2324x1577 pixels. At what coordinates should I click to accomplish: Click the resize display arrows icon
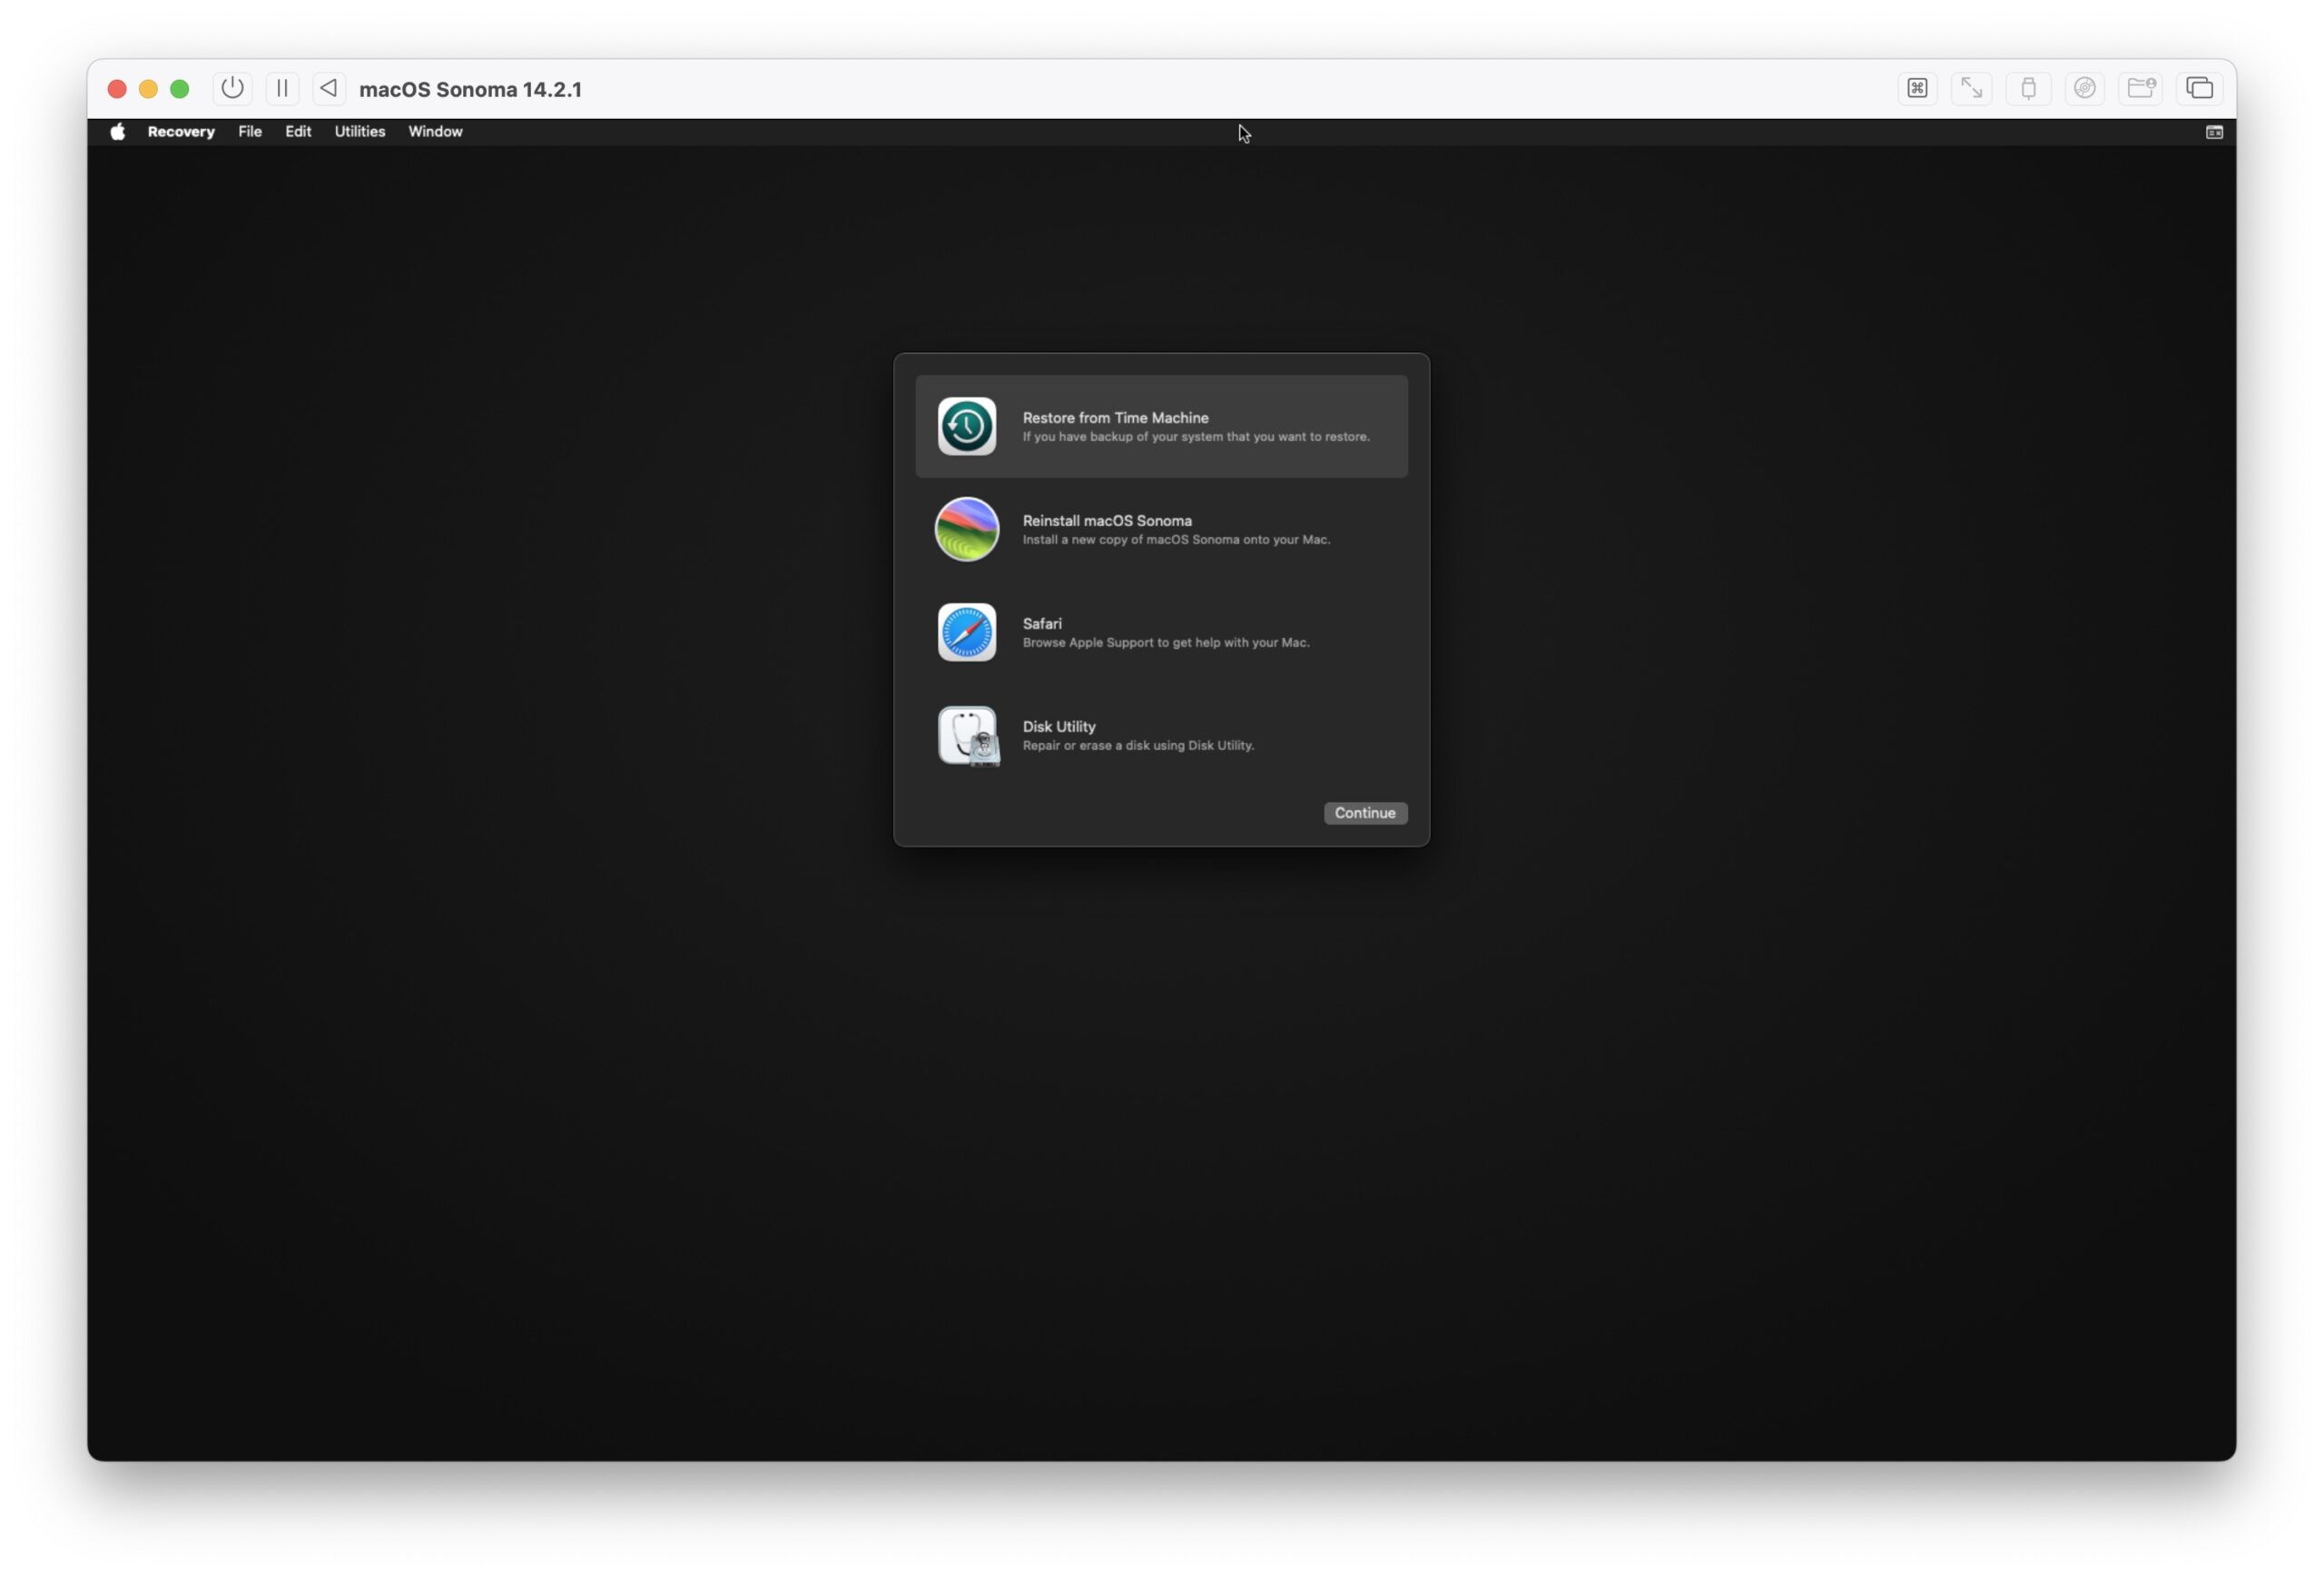[1972, 88]
